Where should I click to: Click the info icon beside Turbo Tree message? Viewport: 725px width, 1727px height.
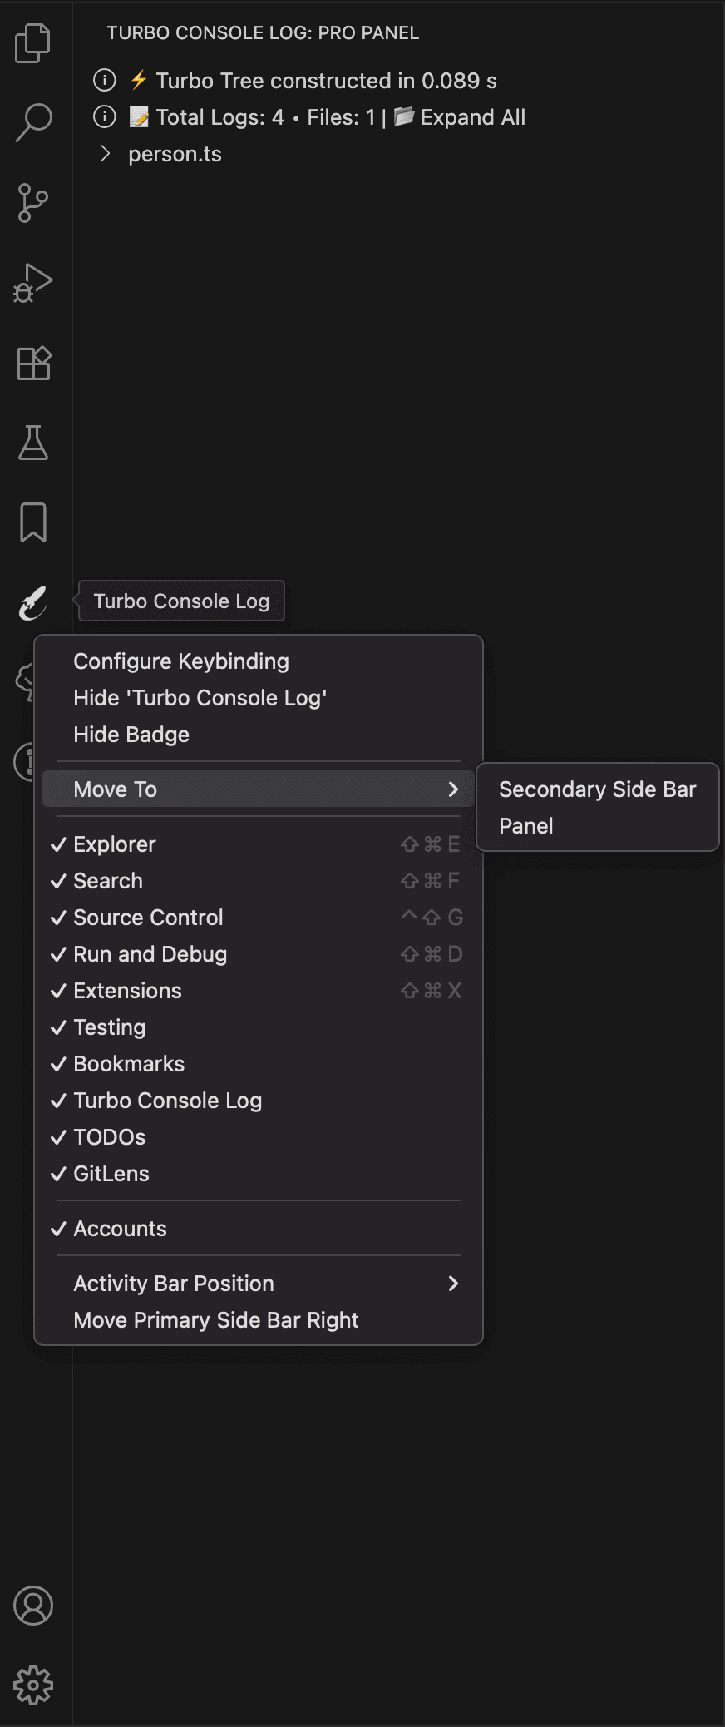click(x=104, y=80)
